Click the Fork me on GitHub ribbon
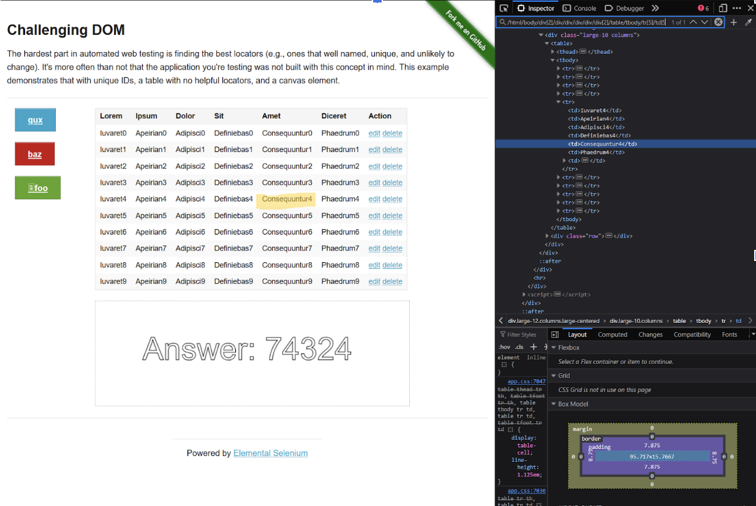 [x=465, y=31]
